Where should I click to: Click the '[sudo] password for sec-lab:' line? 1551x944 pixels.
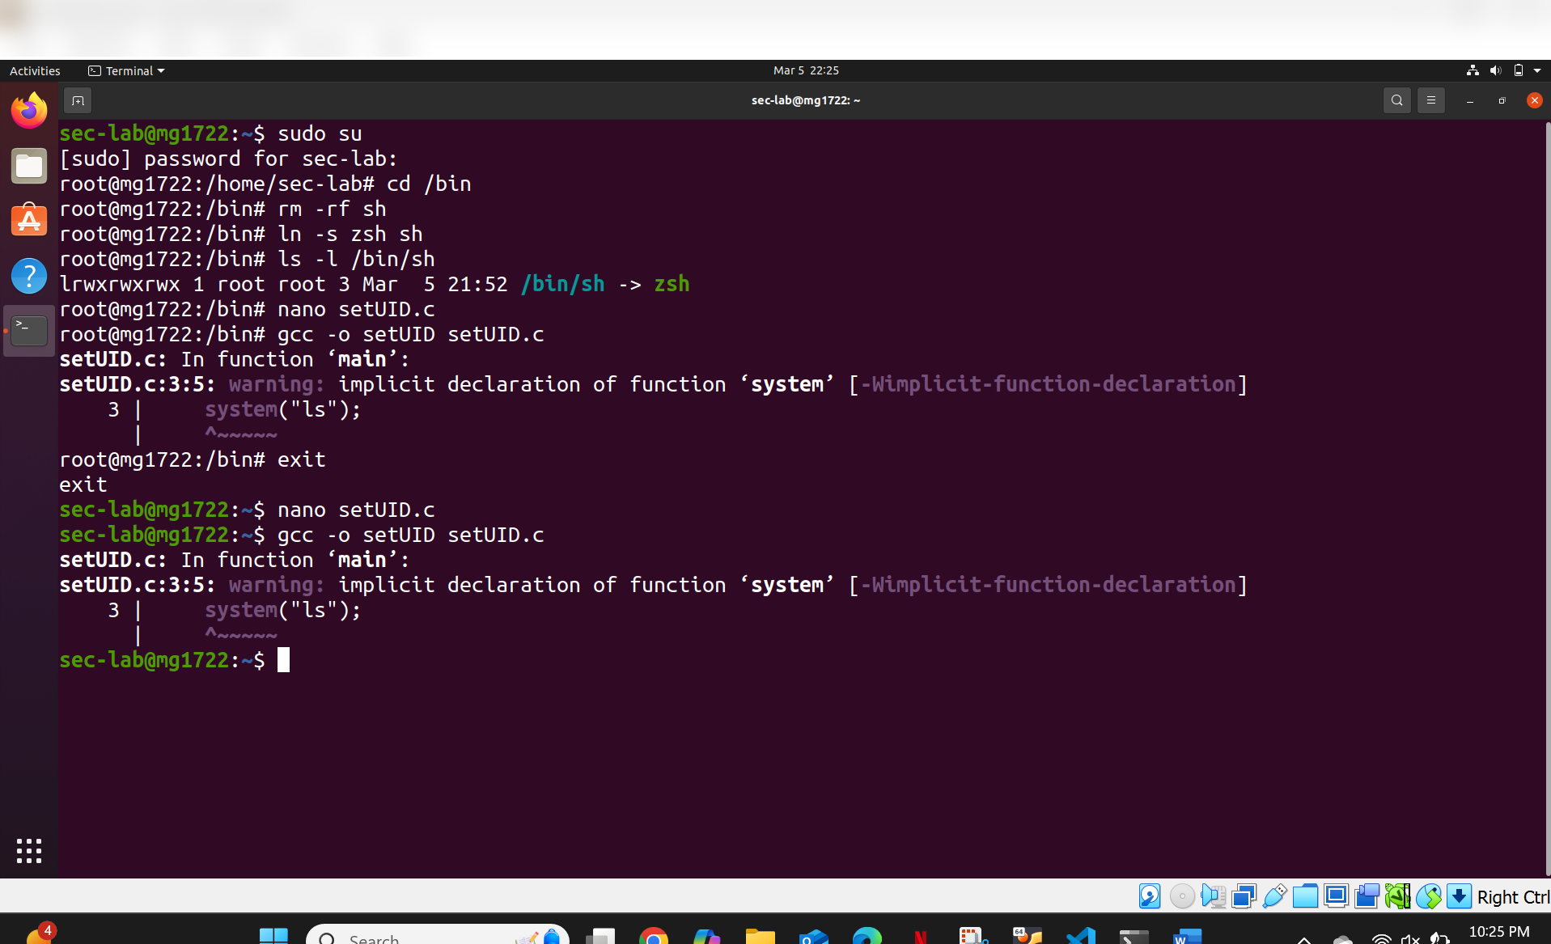[x=228, y=159]
